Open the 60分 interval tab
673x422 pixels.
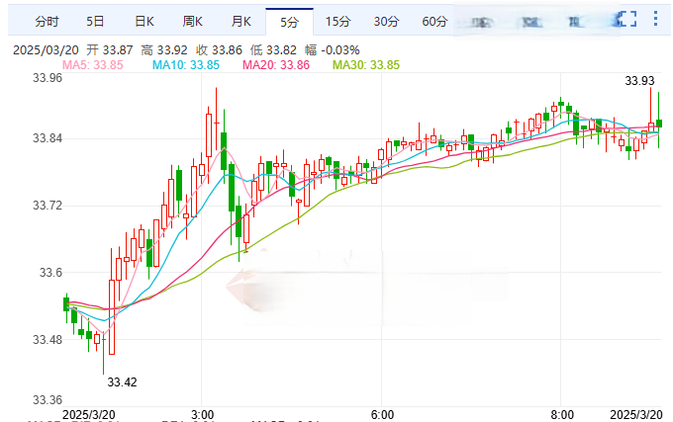click(434, 22)
